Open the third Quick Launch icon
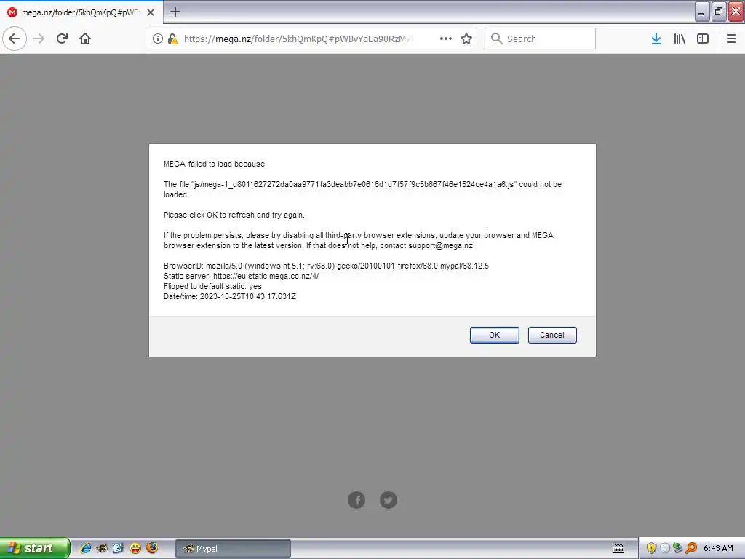Viewport: 745px width, 559px height. [118, 548]
